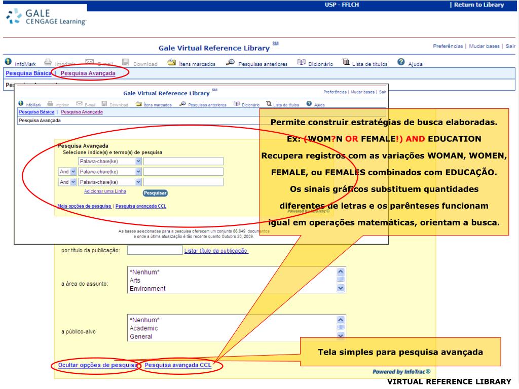Open the Dicionário book icon in top toolbar

coord(301,62)
